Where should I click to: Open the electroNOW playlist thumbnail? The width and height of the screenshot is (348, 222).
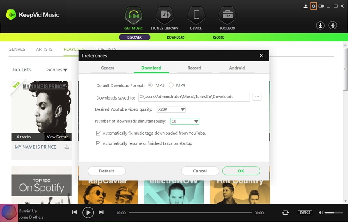tap(174, 192)
